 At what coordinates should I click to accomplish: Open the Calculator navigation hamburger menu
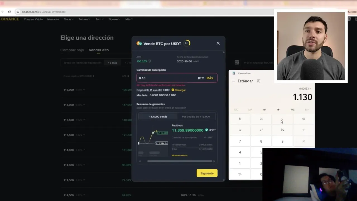coord(233,81)
